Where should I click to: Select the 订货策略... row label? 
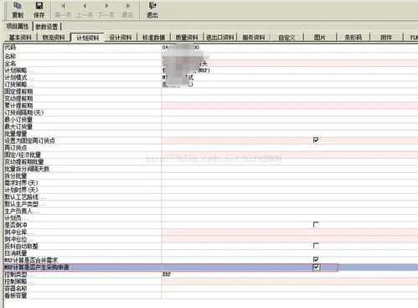pos(19,84)
